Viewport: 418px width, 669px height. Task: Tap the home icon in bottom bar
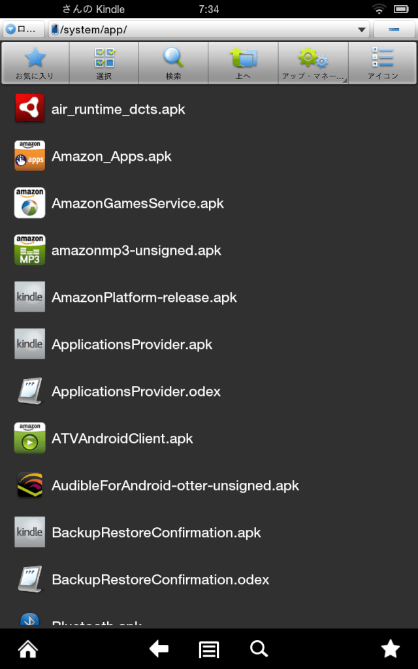27,649
